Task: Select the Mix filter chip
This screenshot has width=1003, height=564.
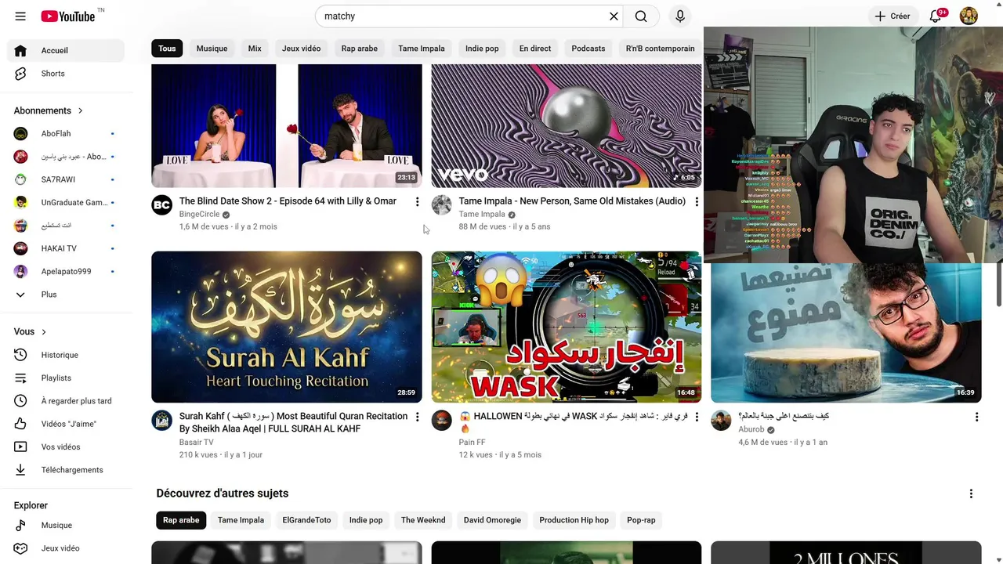Action: click(x=255, y=49)
